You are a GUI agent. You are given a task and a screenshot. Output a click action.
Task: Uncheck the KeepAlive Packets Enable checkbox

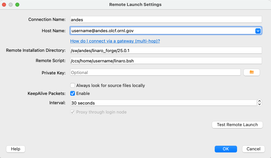[x=73, y=94]
